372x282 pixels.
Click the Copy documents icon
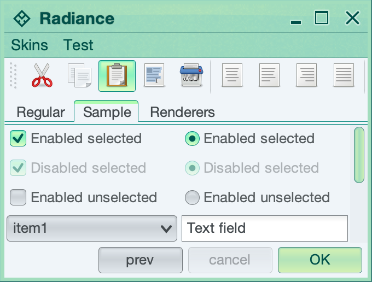coord(79,75)
